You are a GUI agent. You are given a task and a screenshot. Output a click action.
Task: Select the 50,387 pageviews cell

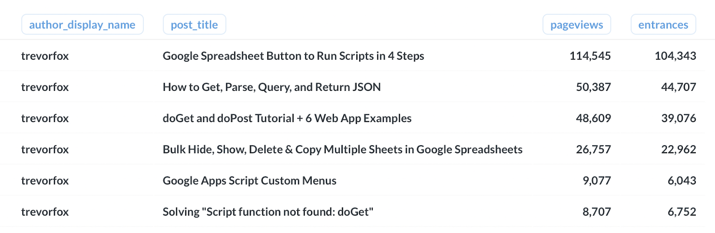(593, 87)
